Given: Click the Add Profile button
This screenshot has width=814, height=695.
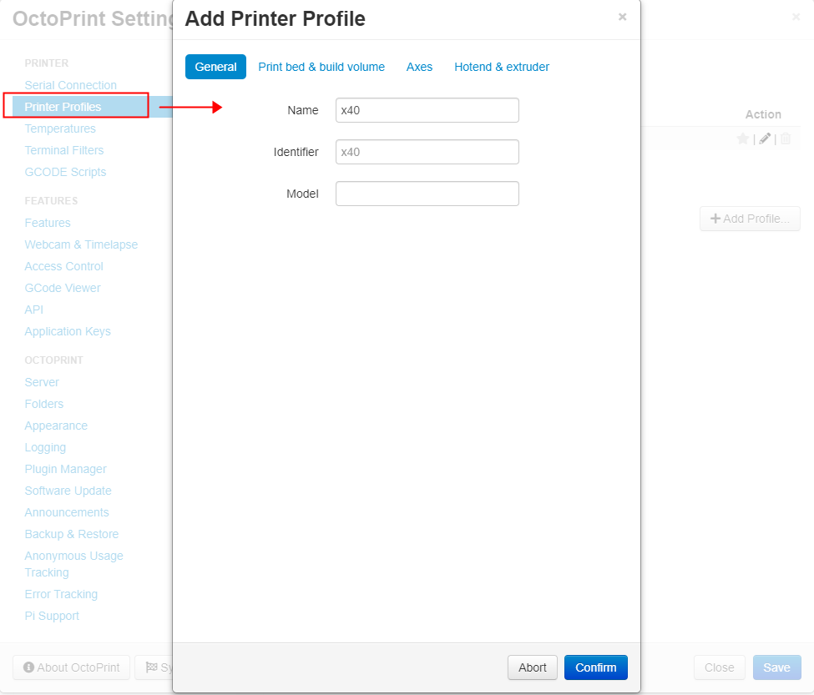Looking at the screenshot, I should pos(750,219).
